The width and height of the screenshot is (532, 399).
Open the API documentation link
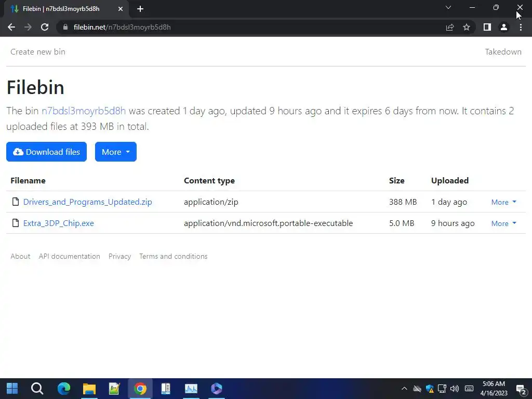point(69,256)
